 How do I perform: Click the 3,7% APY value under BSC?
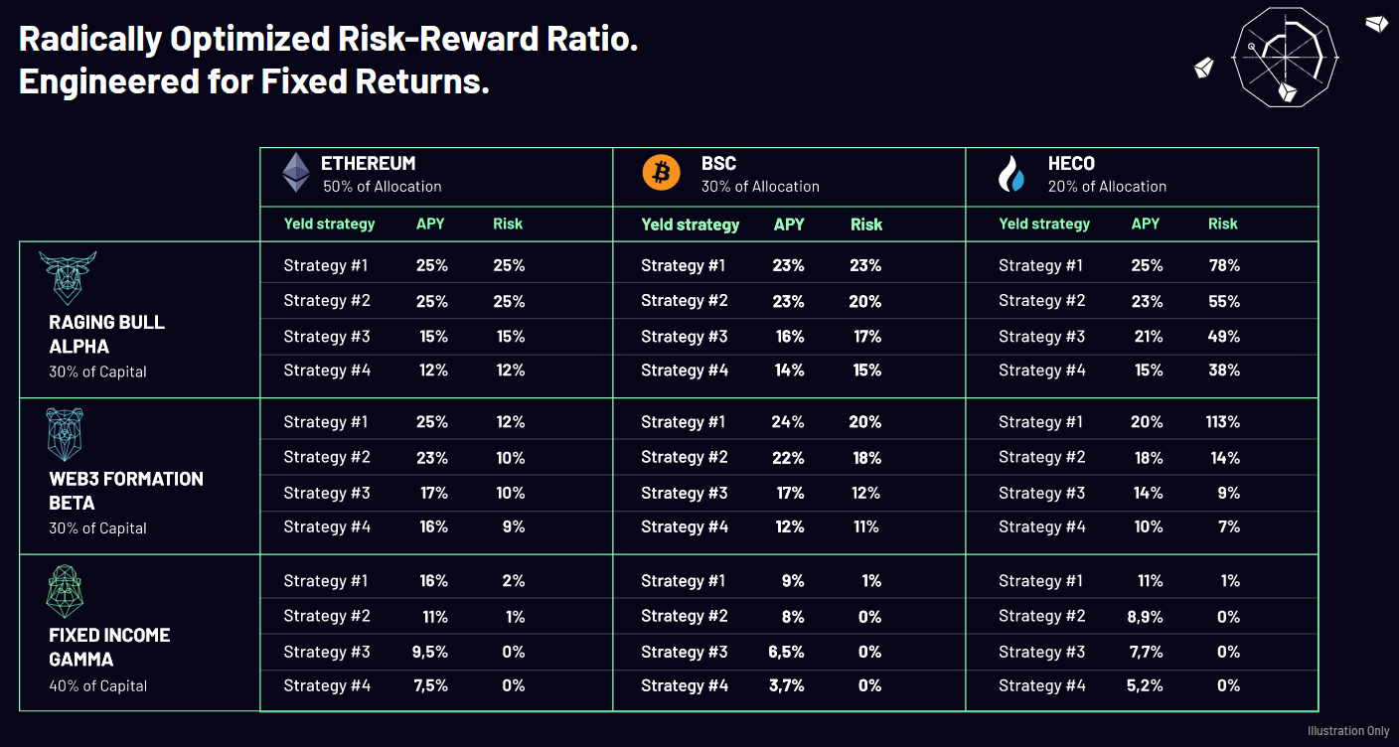(x=785, y=685)
